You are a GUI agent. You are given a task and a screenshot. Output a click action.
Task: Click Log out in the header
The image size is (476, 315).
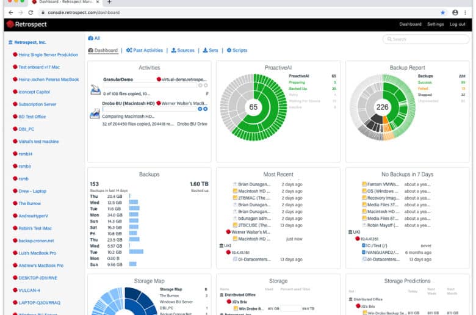coord(457,24)
